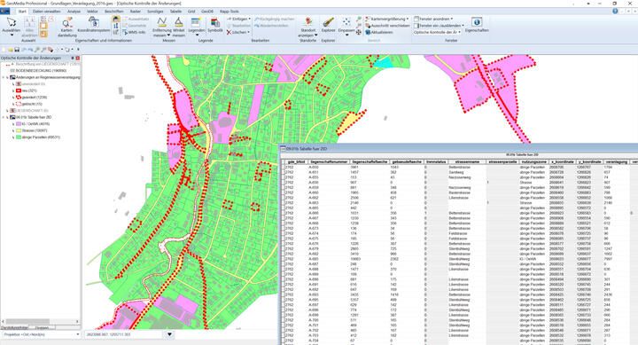Toggle the row checkbox for A-650
Viewport: 638px width, 345px height.
pos(284,167)
